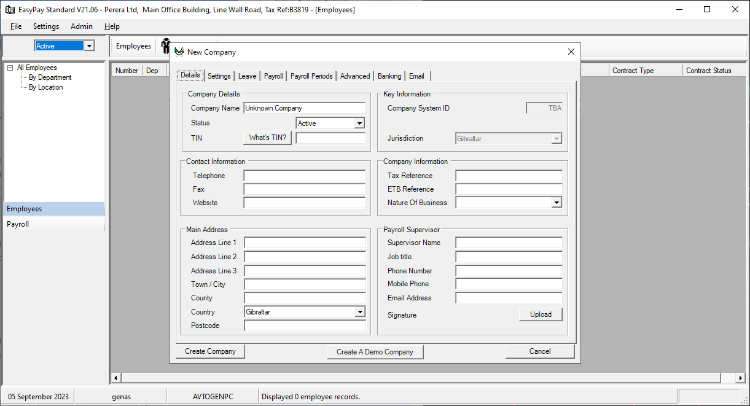Click the Address Line 2 field
The image size is (750, 406).
tap(305, 257)
